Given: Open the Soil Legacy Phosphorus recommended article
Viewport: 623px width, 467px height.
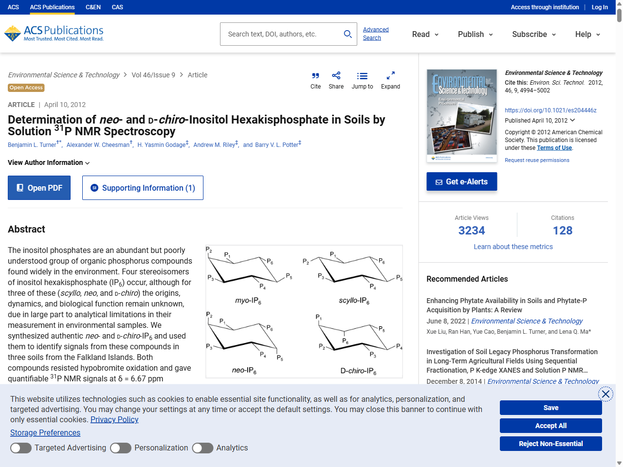Looking at the screenshot, I should [512, 361].
